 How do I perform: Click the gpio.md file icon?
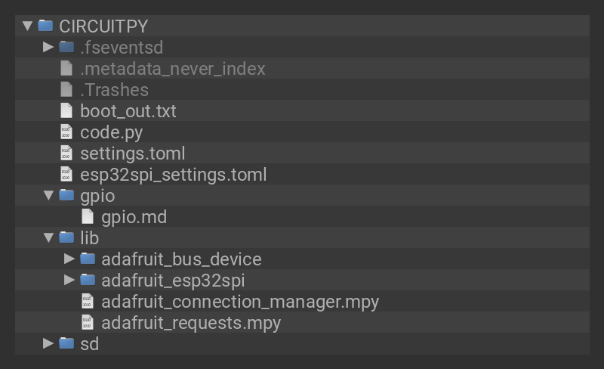88,217
